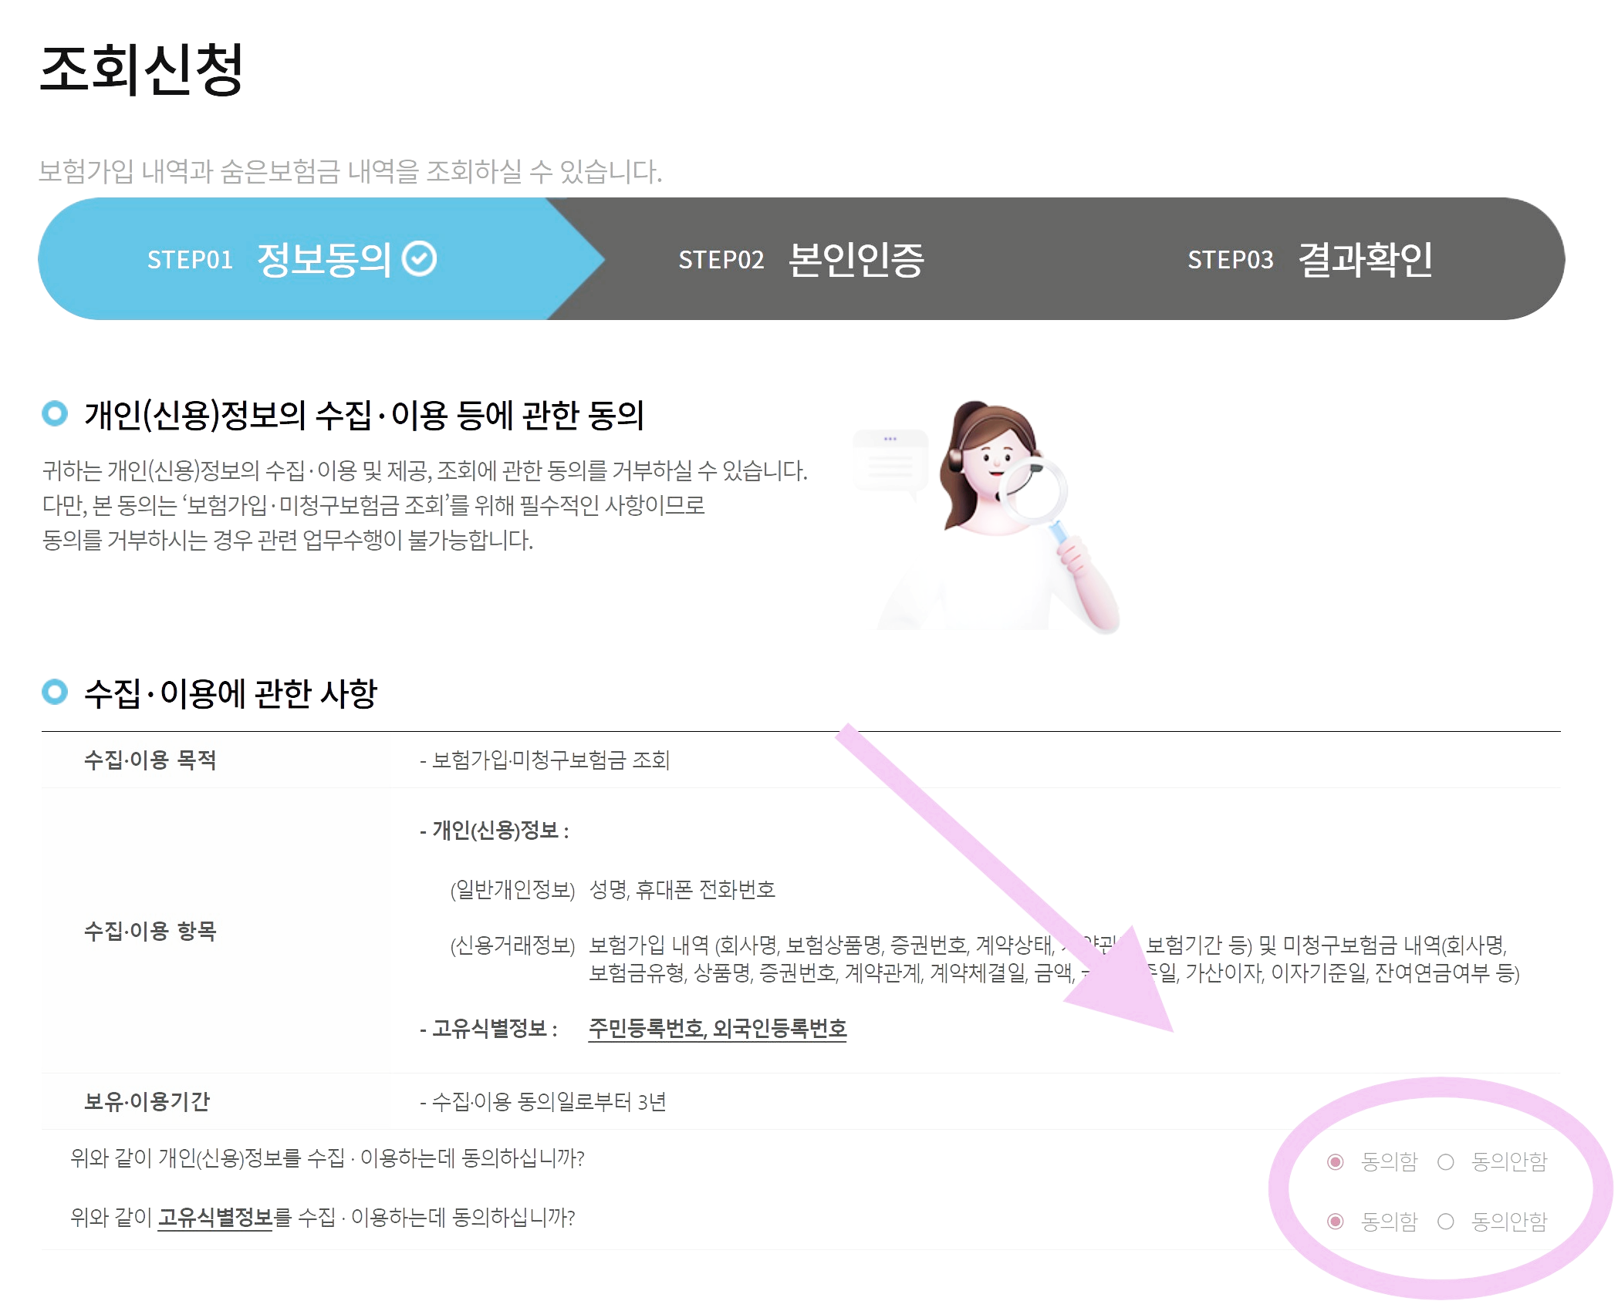Click the STEP03 결과확인 step tab
Screen dimensions: 1618x1301
pyautogui.click(x=1310, y=259)
